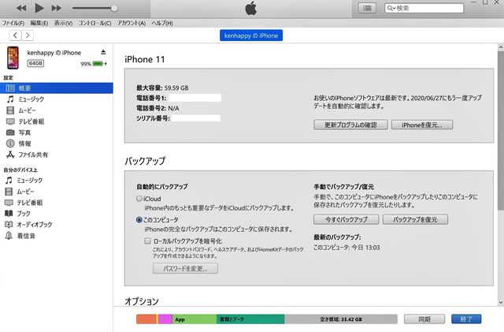Select the このコンピュータ radio button

139,219
